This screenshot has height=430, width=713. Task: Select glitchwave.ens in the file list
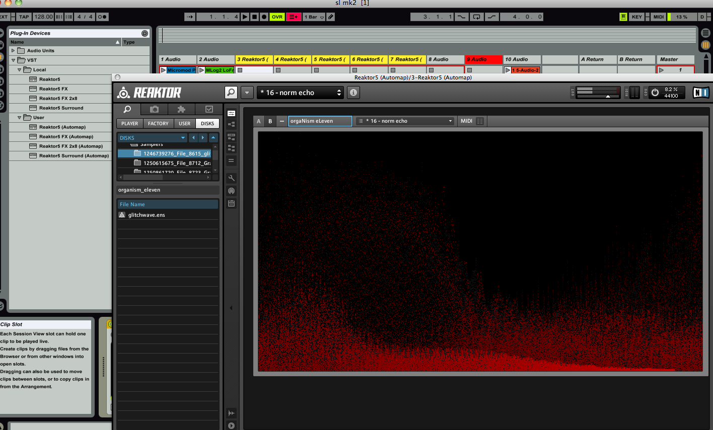pos(168,215)
